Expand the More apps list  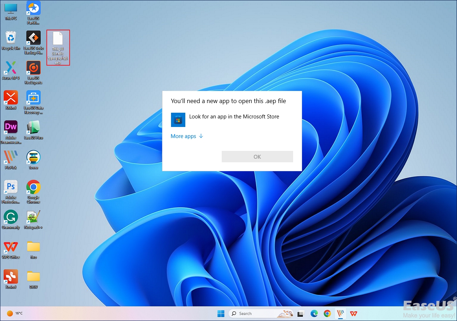[184, 136]
